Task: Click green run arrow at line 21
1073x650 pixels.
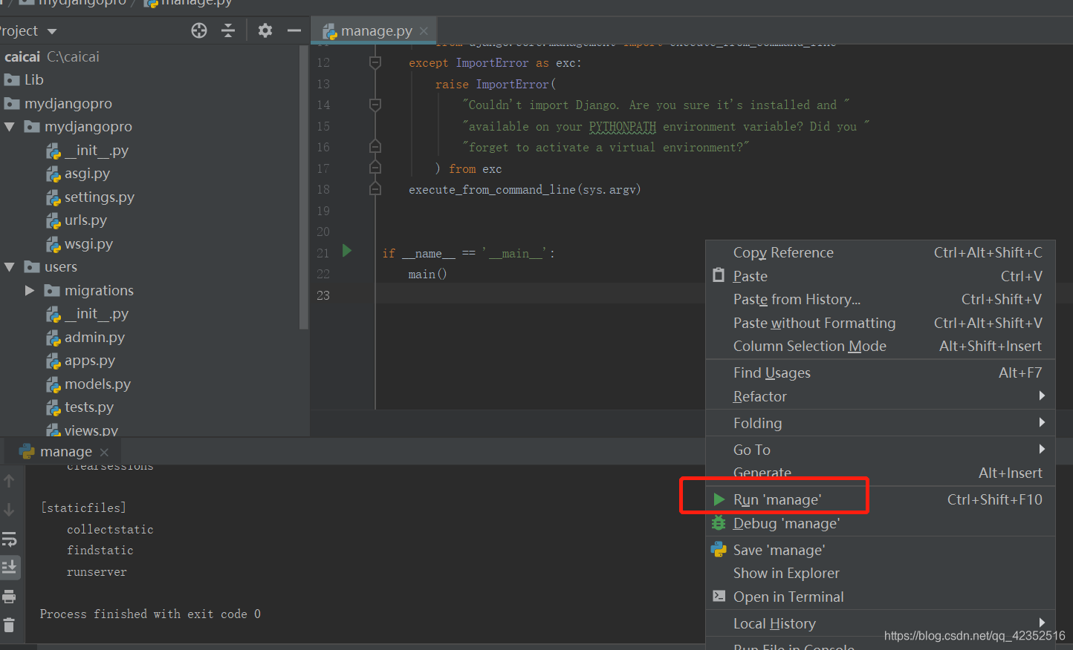Action: (x=346, y=251)
